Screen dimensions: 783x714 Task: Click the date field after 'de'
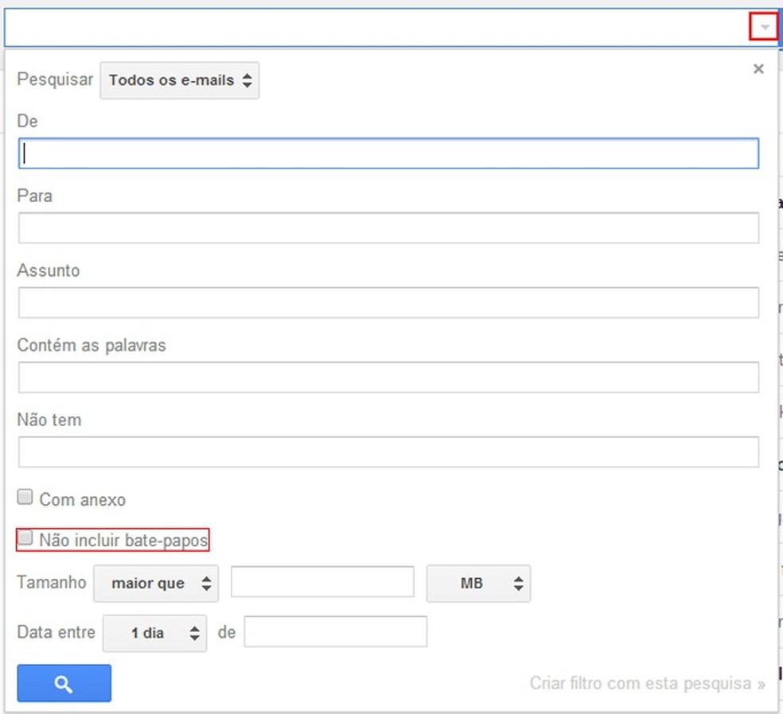pyautogui.click(x=336, y=631)
